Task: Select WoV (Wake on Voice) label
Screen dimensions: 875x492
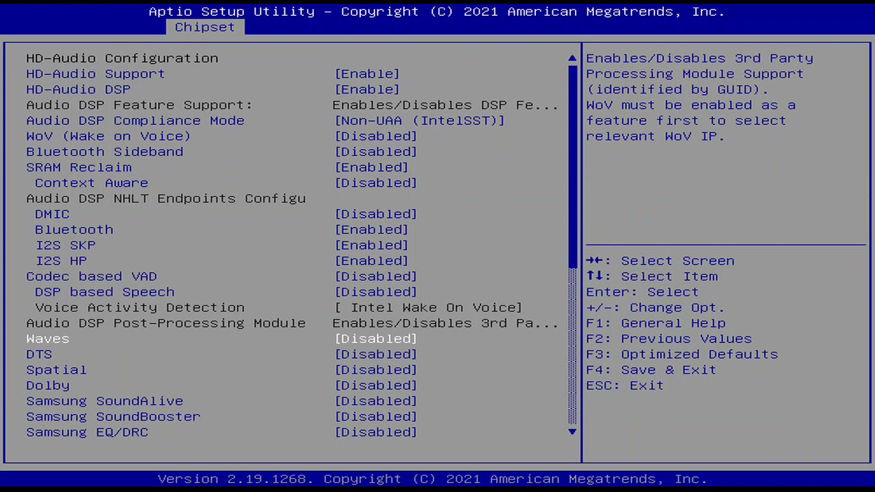Action: 109,136
